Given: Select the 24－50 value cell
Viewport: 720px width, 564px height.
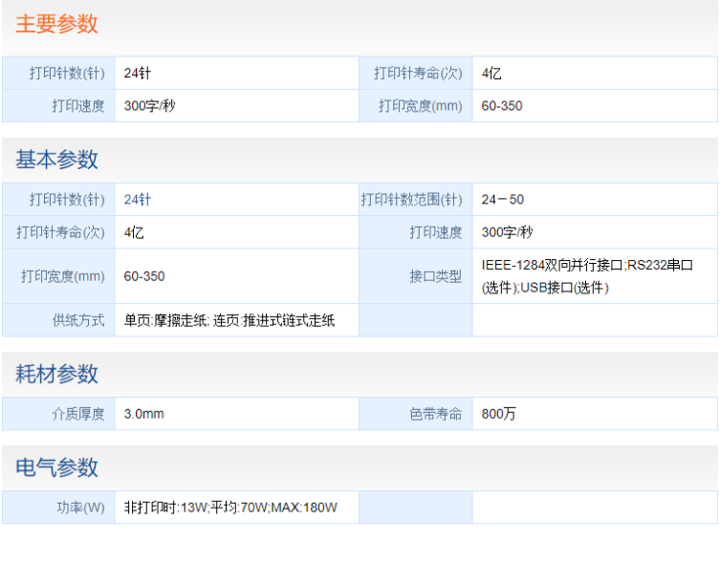Looking at the screenshot, I should (595, 200).
